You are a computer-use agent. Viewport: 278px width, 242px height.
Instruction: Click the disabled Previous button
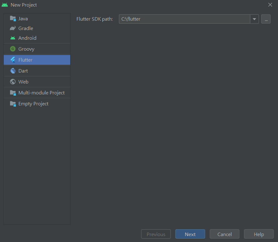click(156, 234)
